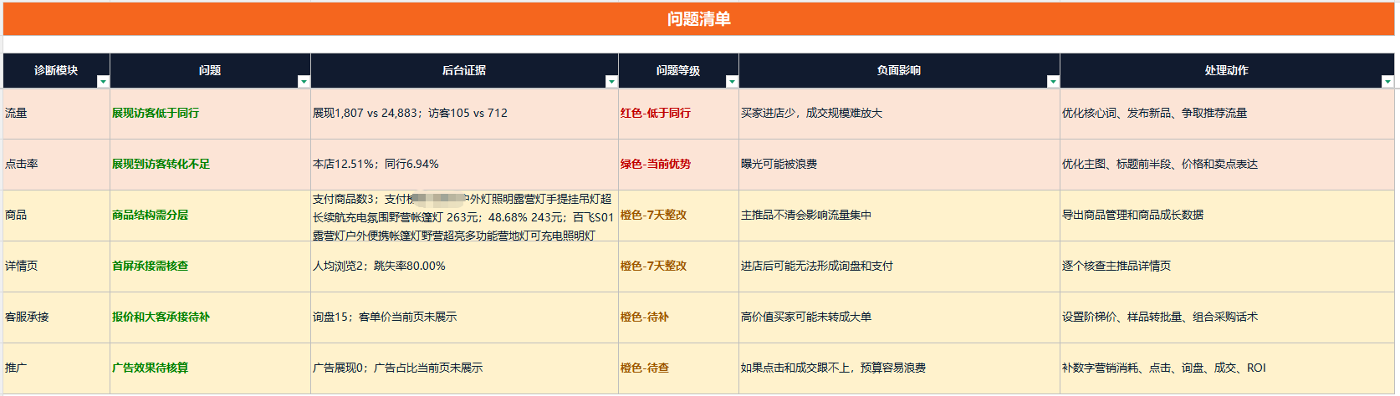Select the 商品结构需分层 issue cell

pyautogui.click(x=210, y=216)
